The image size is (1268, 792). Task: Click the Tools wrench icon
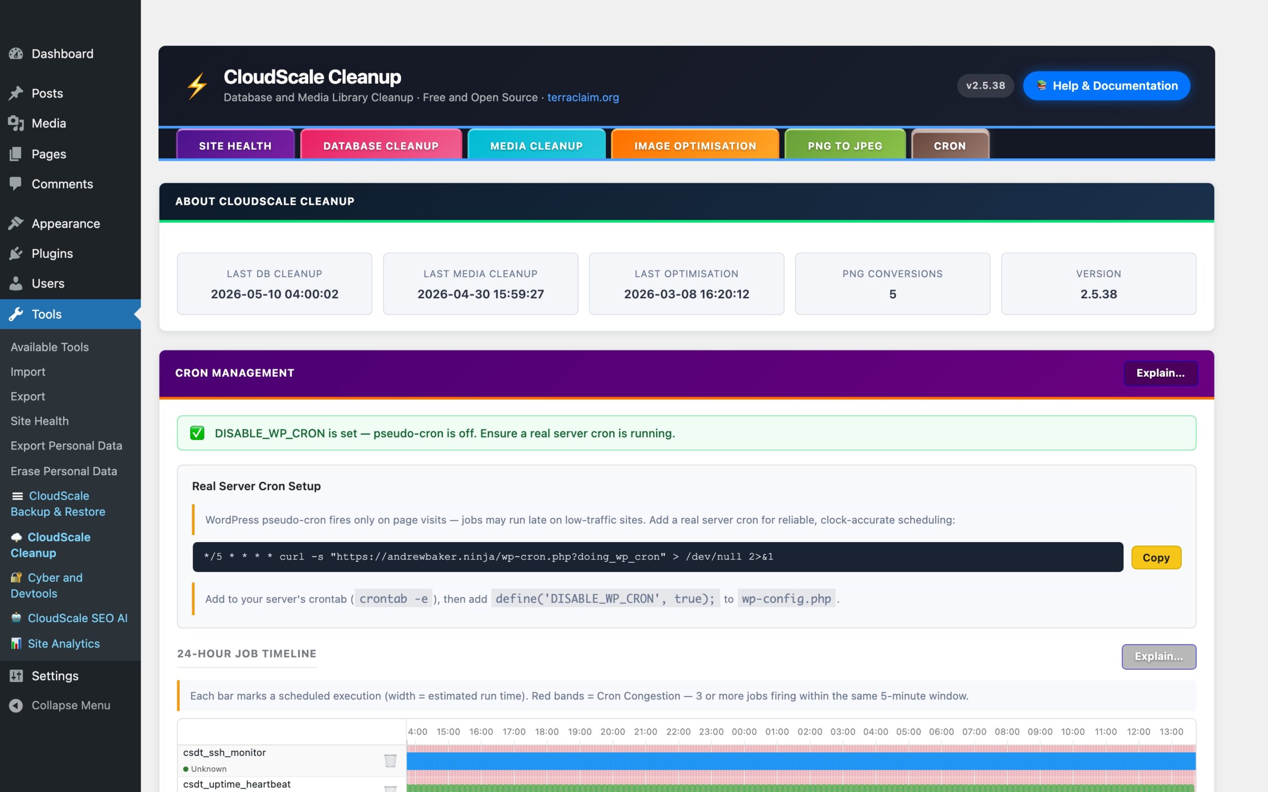16,314
